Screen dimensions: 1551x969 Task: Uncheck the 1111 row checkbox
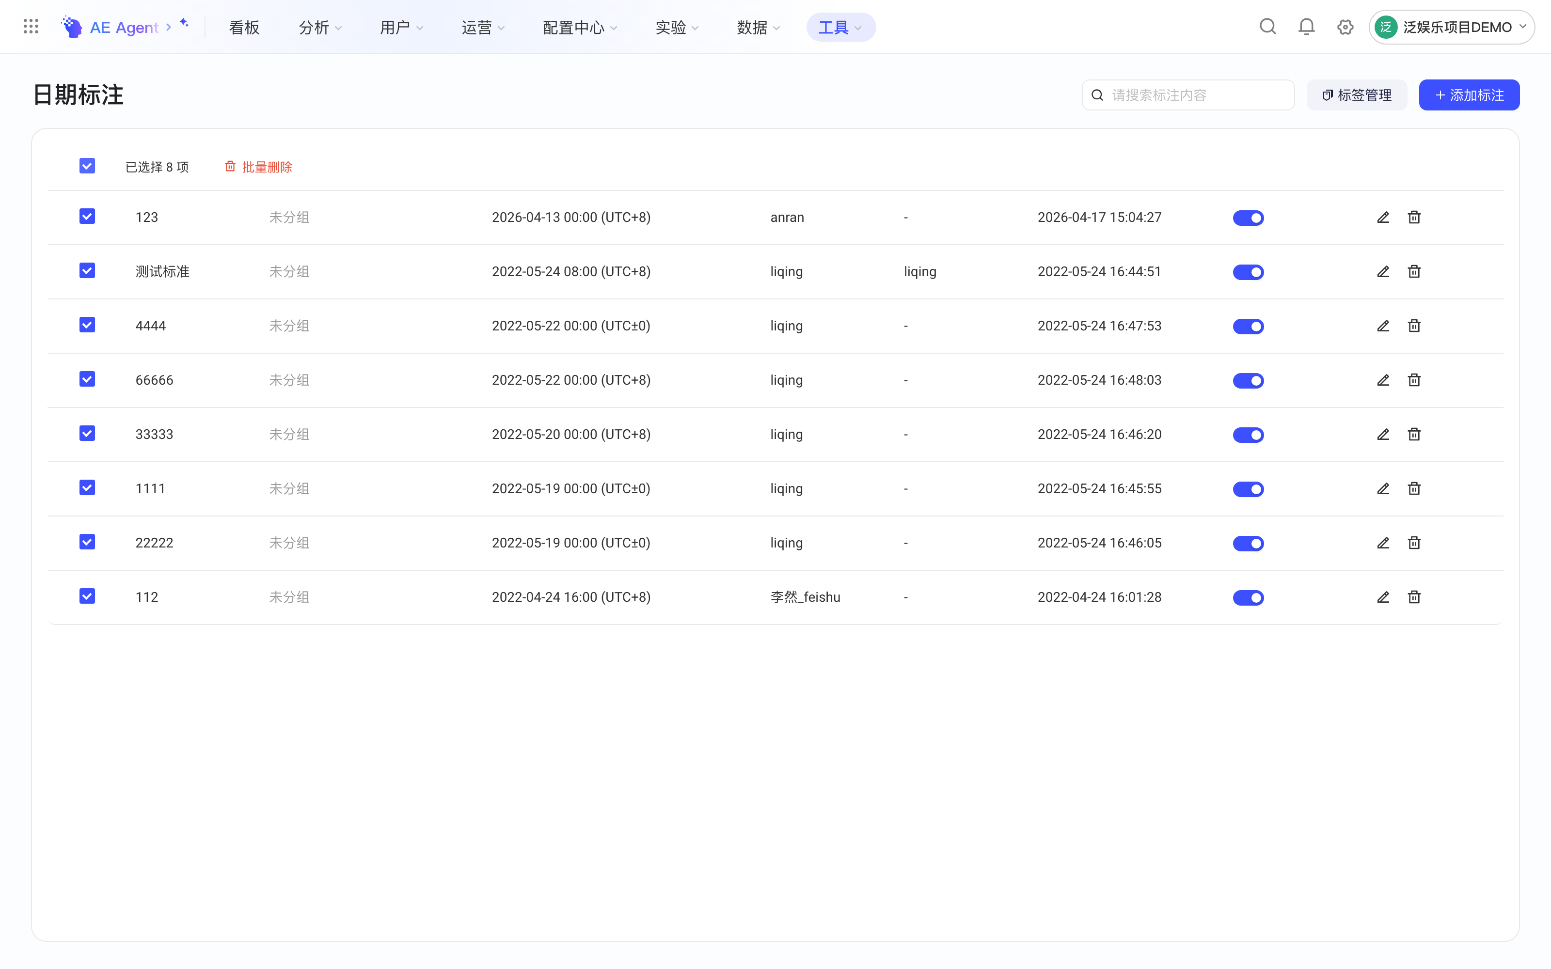pos(87,488)
